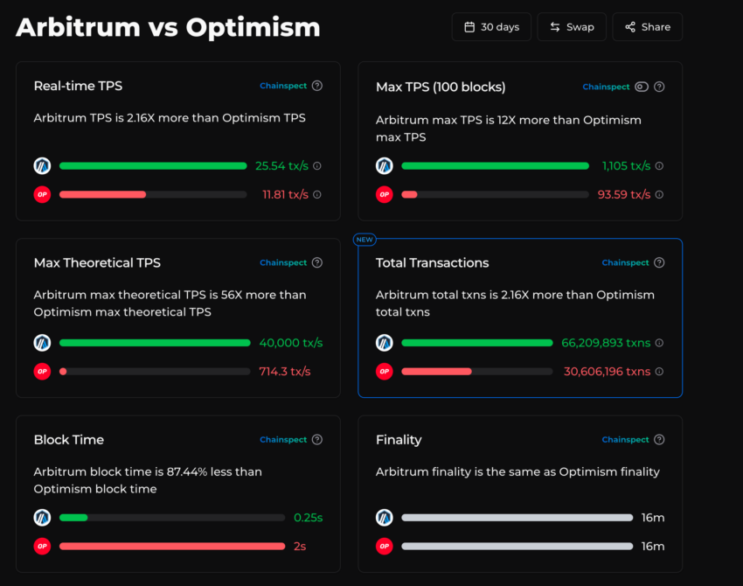743x586 pixels.
Task: Open Chainspect link on Finality card
Action: point(626,439)
